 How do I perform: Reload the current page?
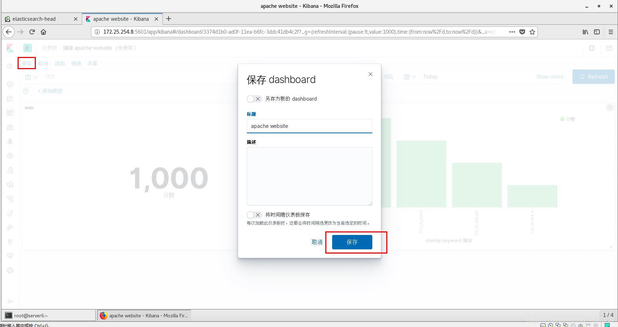click(x=32, y=32)
